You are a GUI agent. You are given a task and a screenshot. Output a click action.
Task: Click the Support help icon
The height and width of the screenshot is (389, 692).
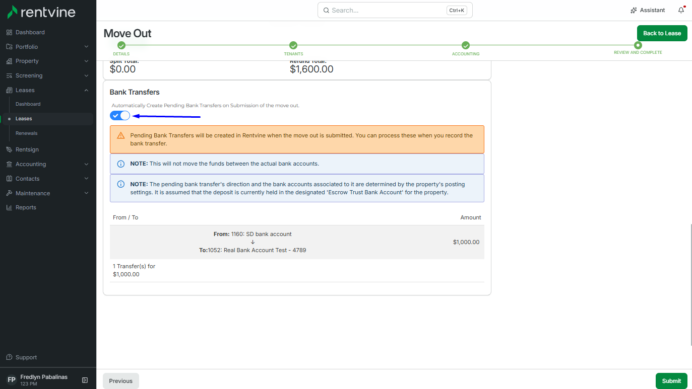9,357
